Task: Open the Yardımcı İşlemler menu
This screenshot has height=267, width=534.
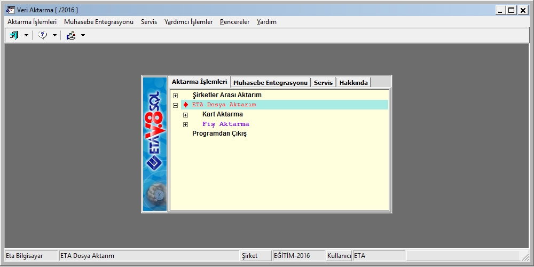Action: pyautogui.click(x=189, y=22)
